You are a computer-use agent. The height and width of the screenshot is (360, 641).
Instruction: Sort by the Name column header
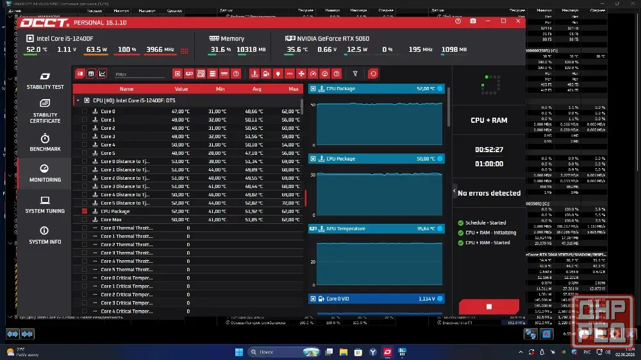click(x=126, y=89)
